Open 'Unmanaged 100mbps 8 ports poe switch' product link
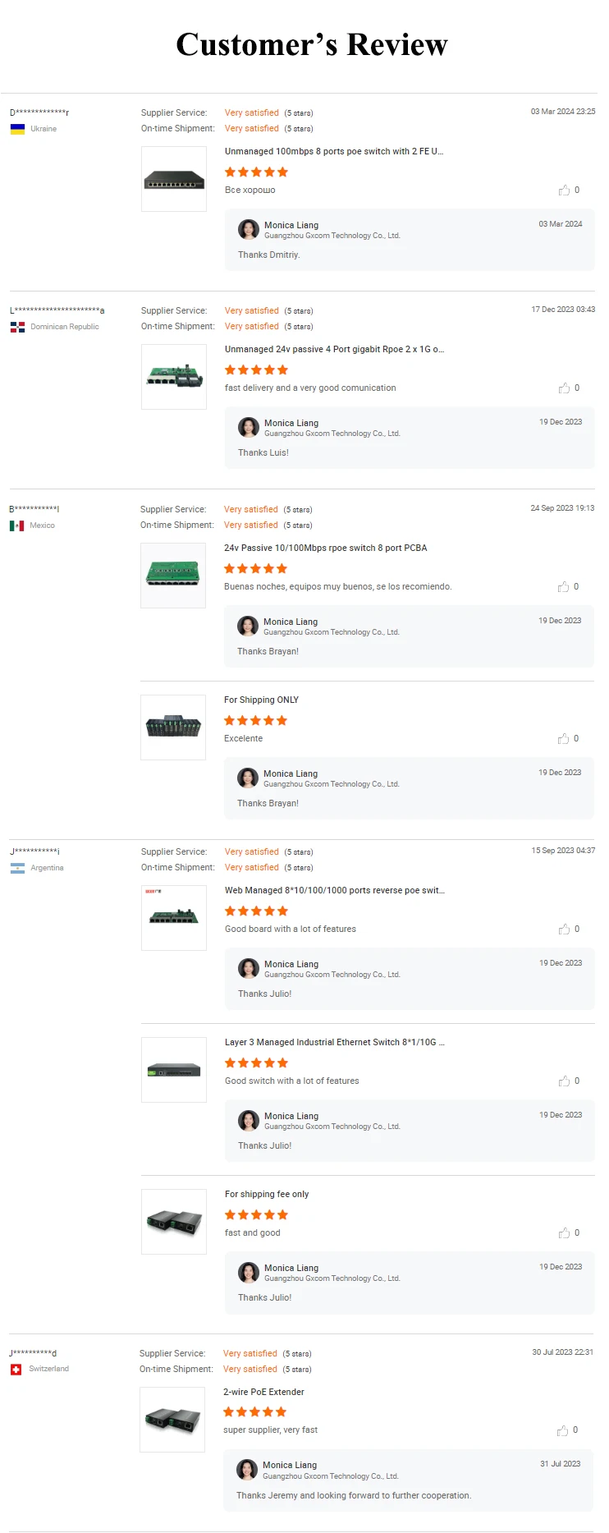This screenshot has width=609, height=1533. [x=333, y=152]
